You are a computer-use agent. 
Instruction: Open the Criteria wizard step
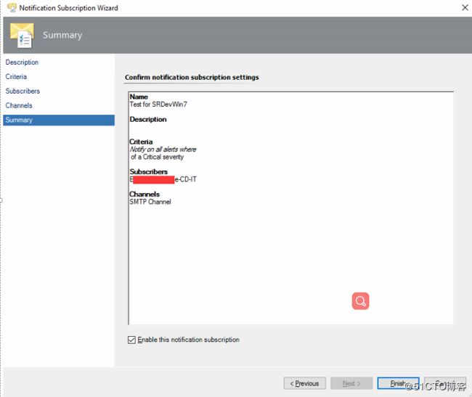[x=16, y=77]
